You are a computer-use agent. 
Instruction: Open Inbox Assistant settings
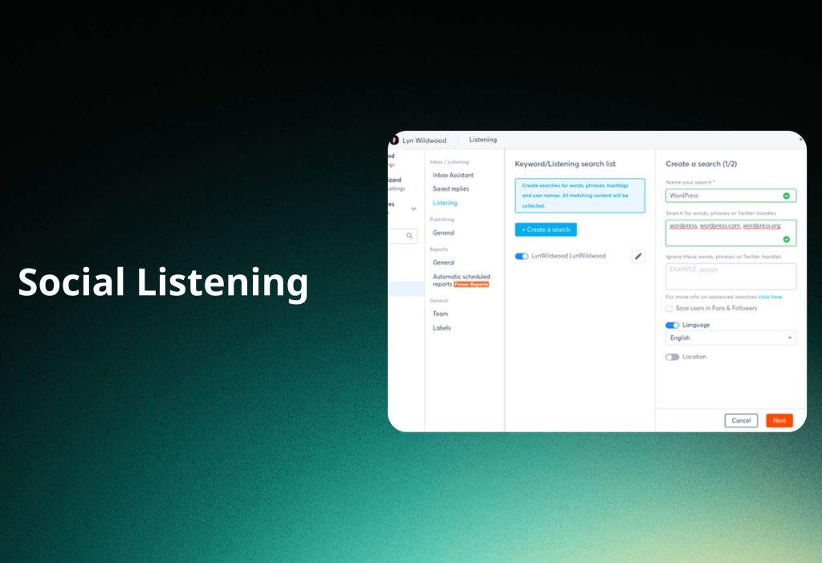pos(453,175)
